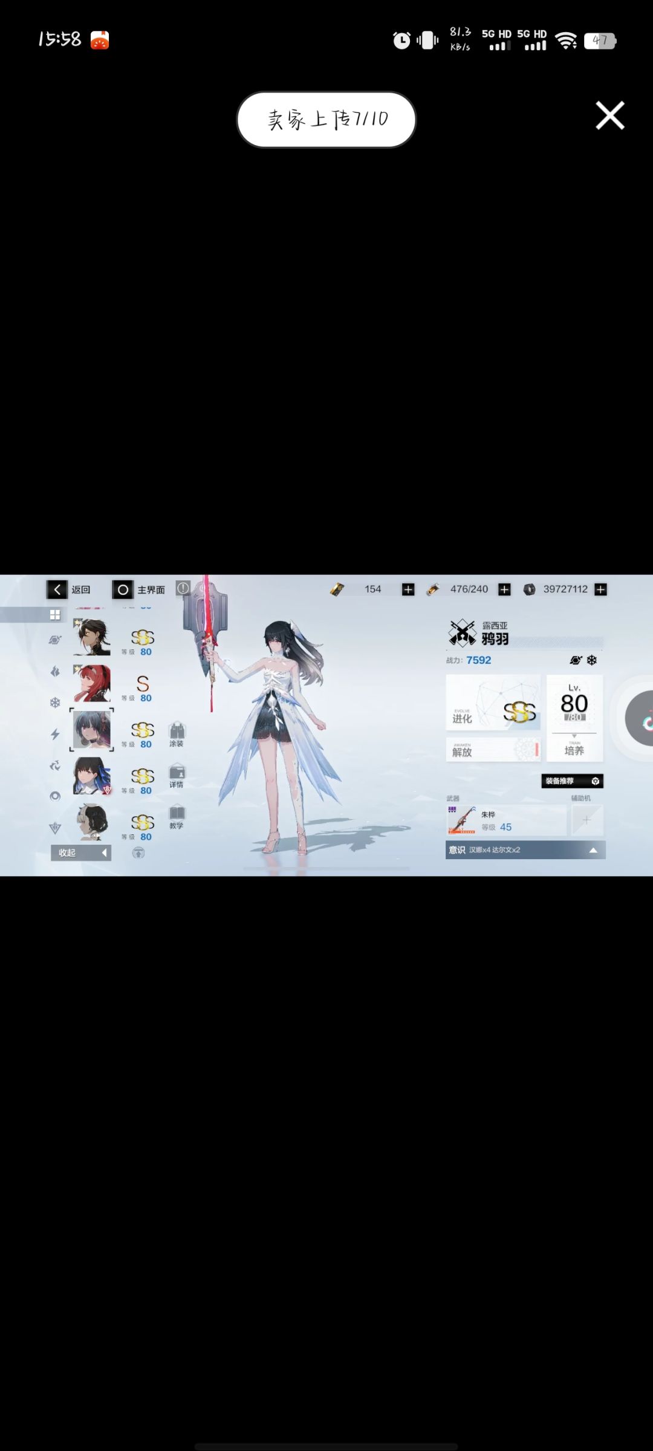Select the ring-shaped filter icon

(x=55, y=796)
